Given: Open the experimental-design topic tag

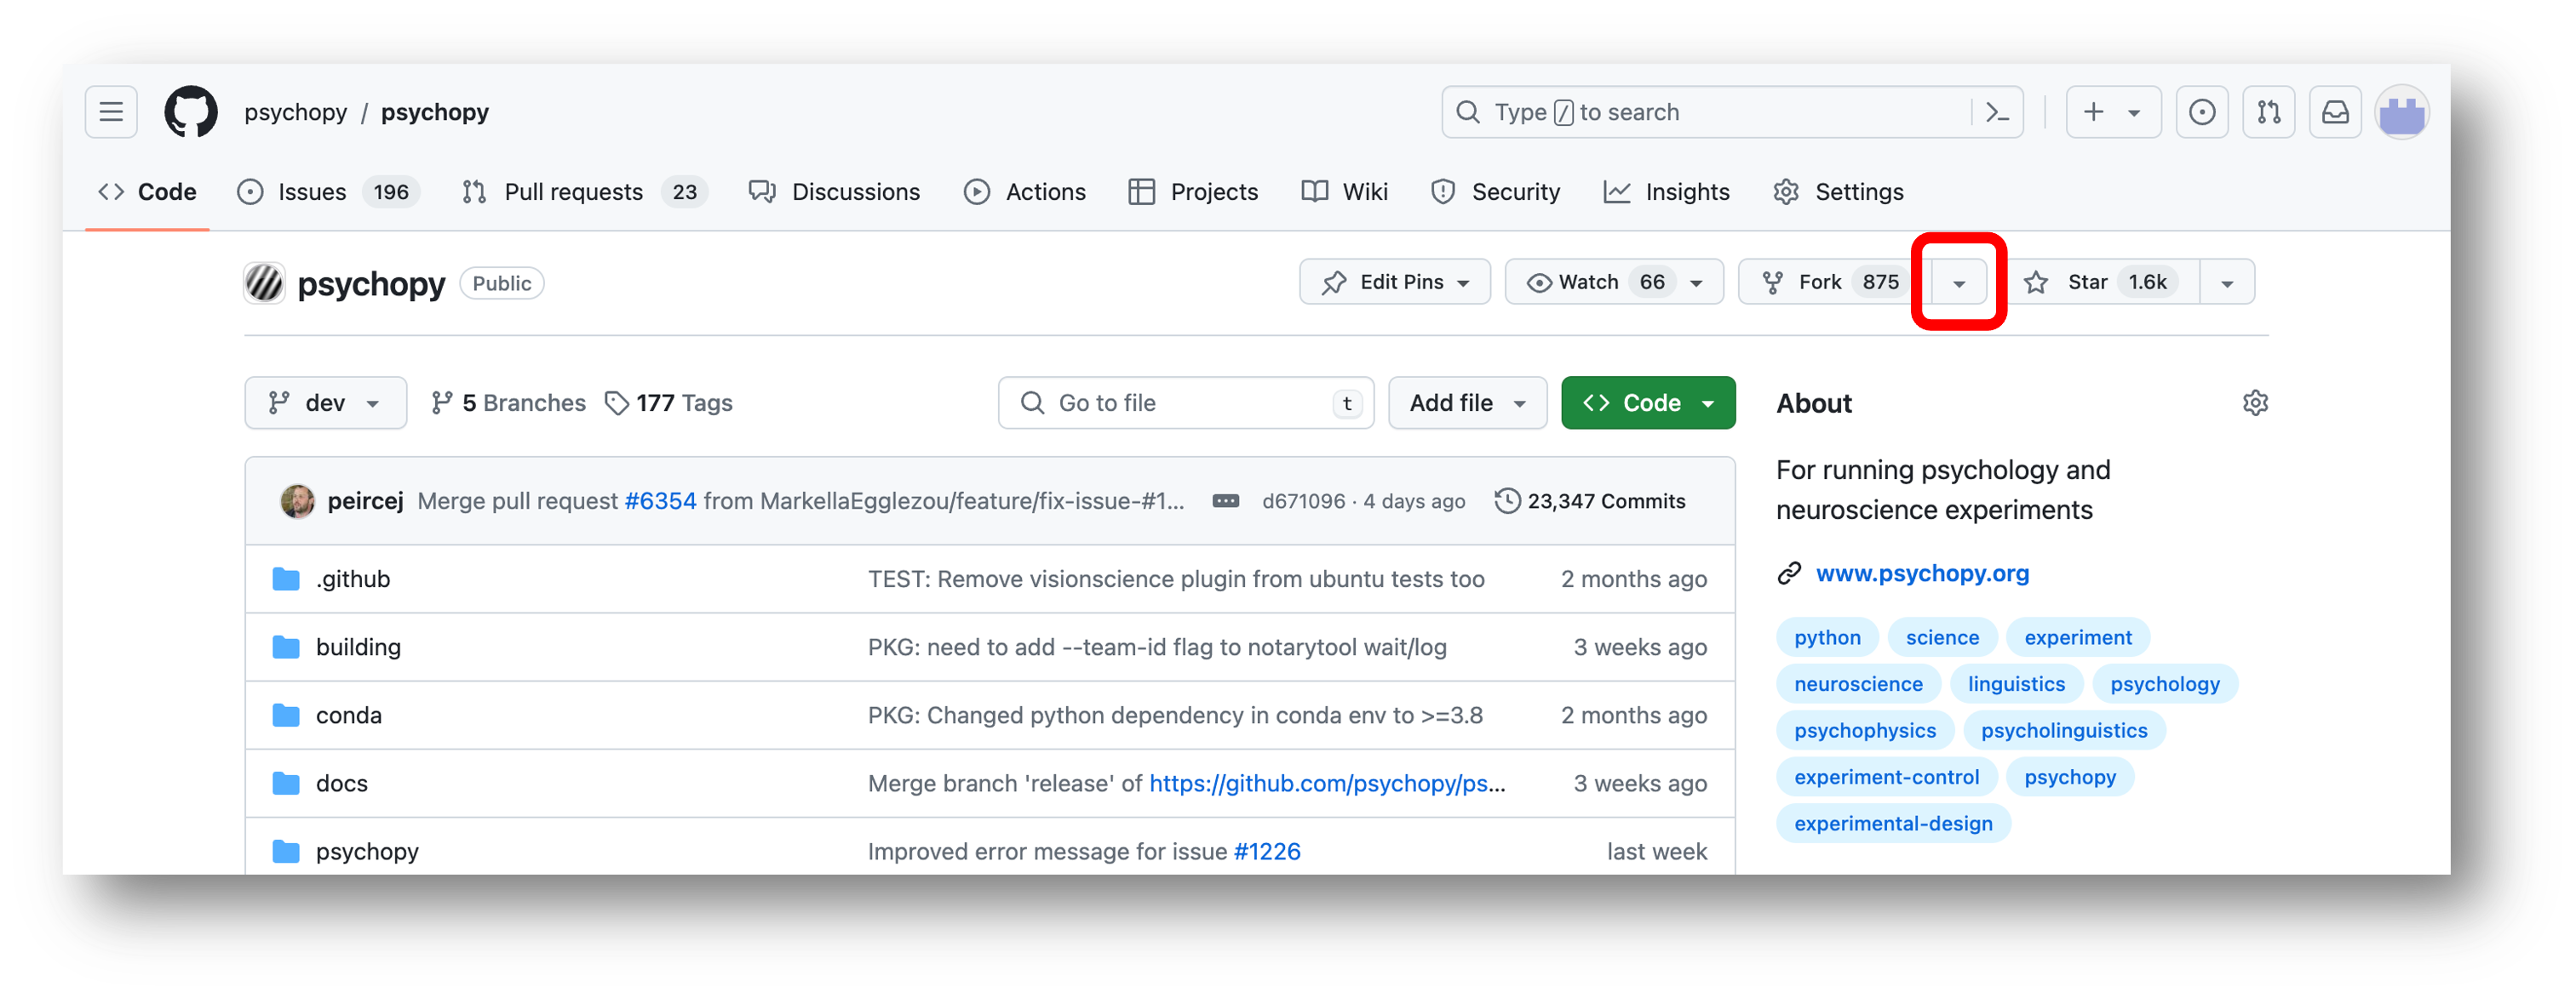Looking at the screenshot, I should (x=1893, y=824).
